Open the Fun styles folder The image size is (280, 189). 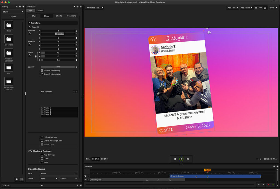[9, 68]
